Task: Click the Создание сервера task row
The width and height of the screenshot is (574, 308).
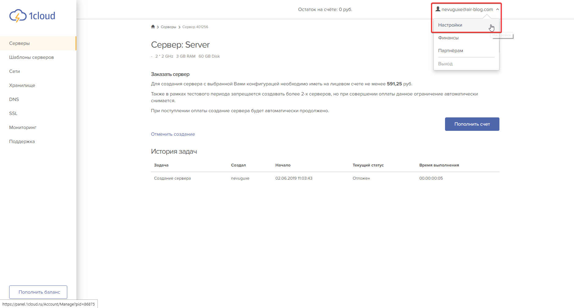Action: (172, 178)
